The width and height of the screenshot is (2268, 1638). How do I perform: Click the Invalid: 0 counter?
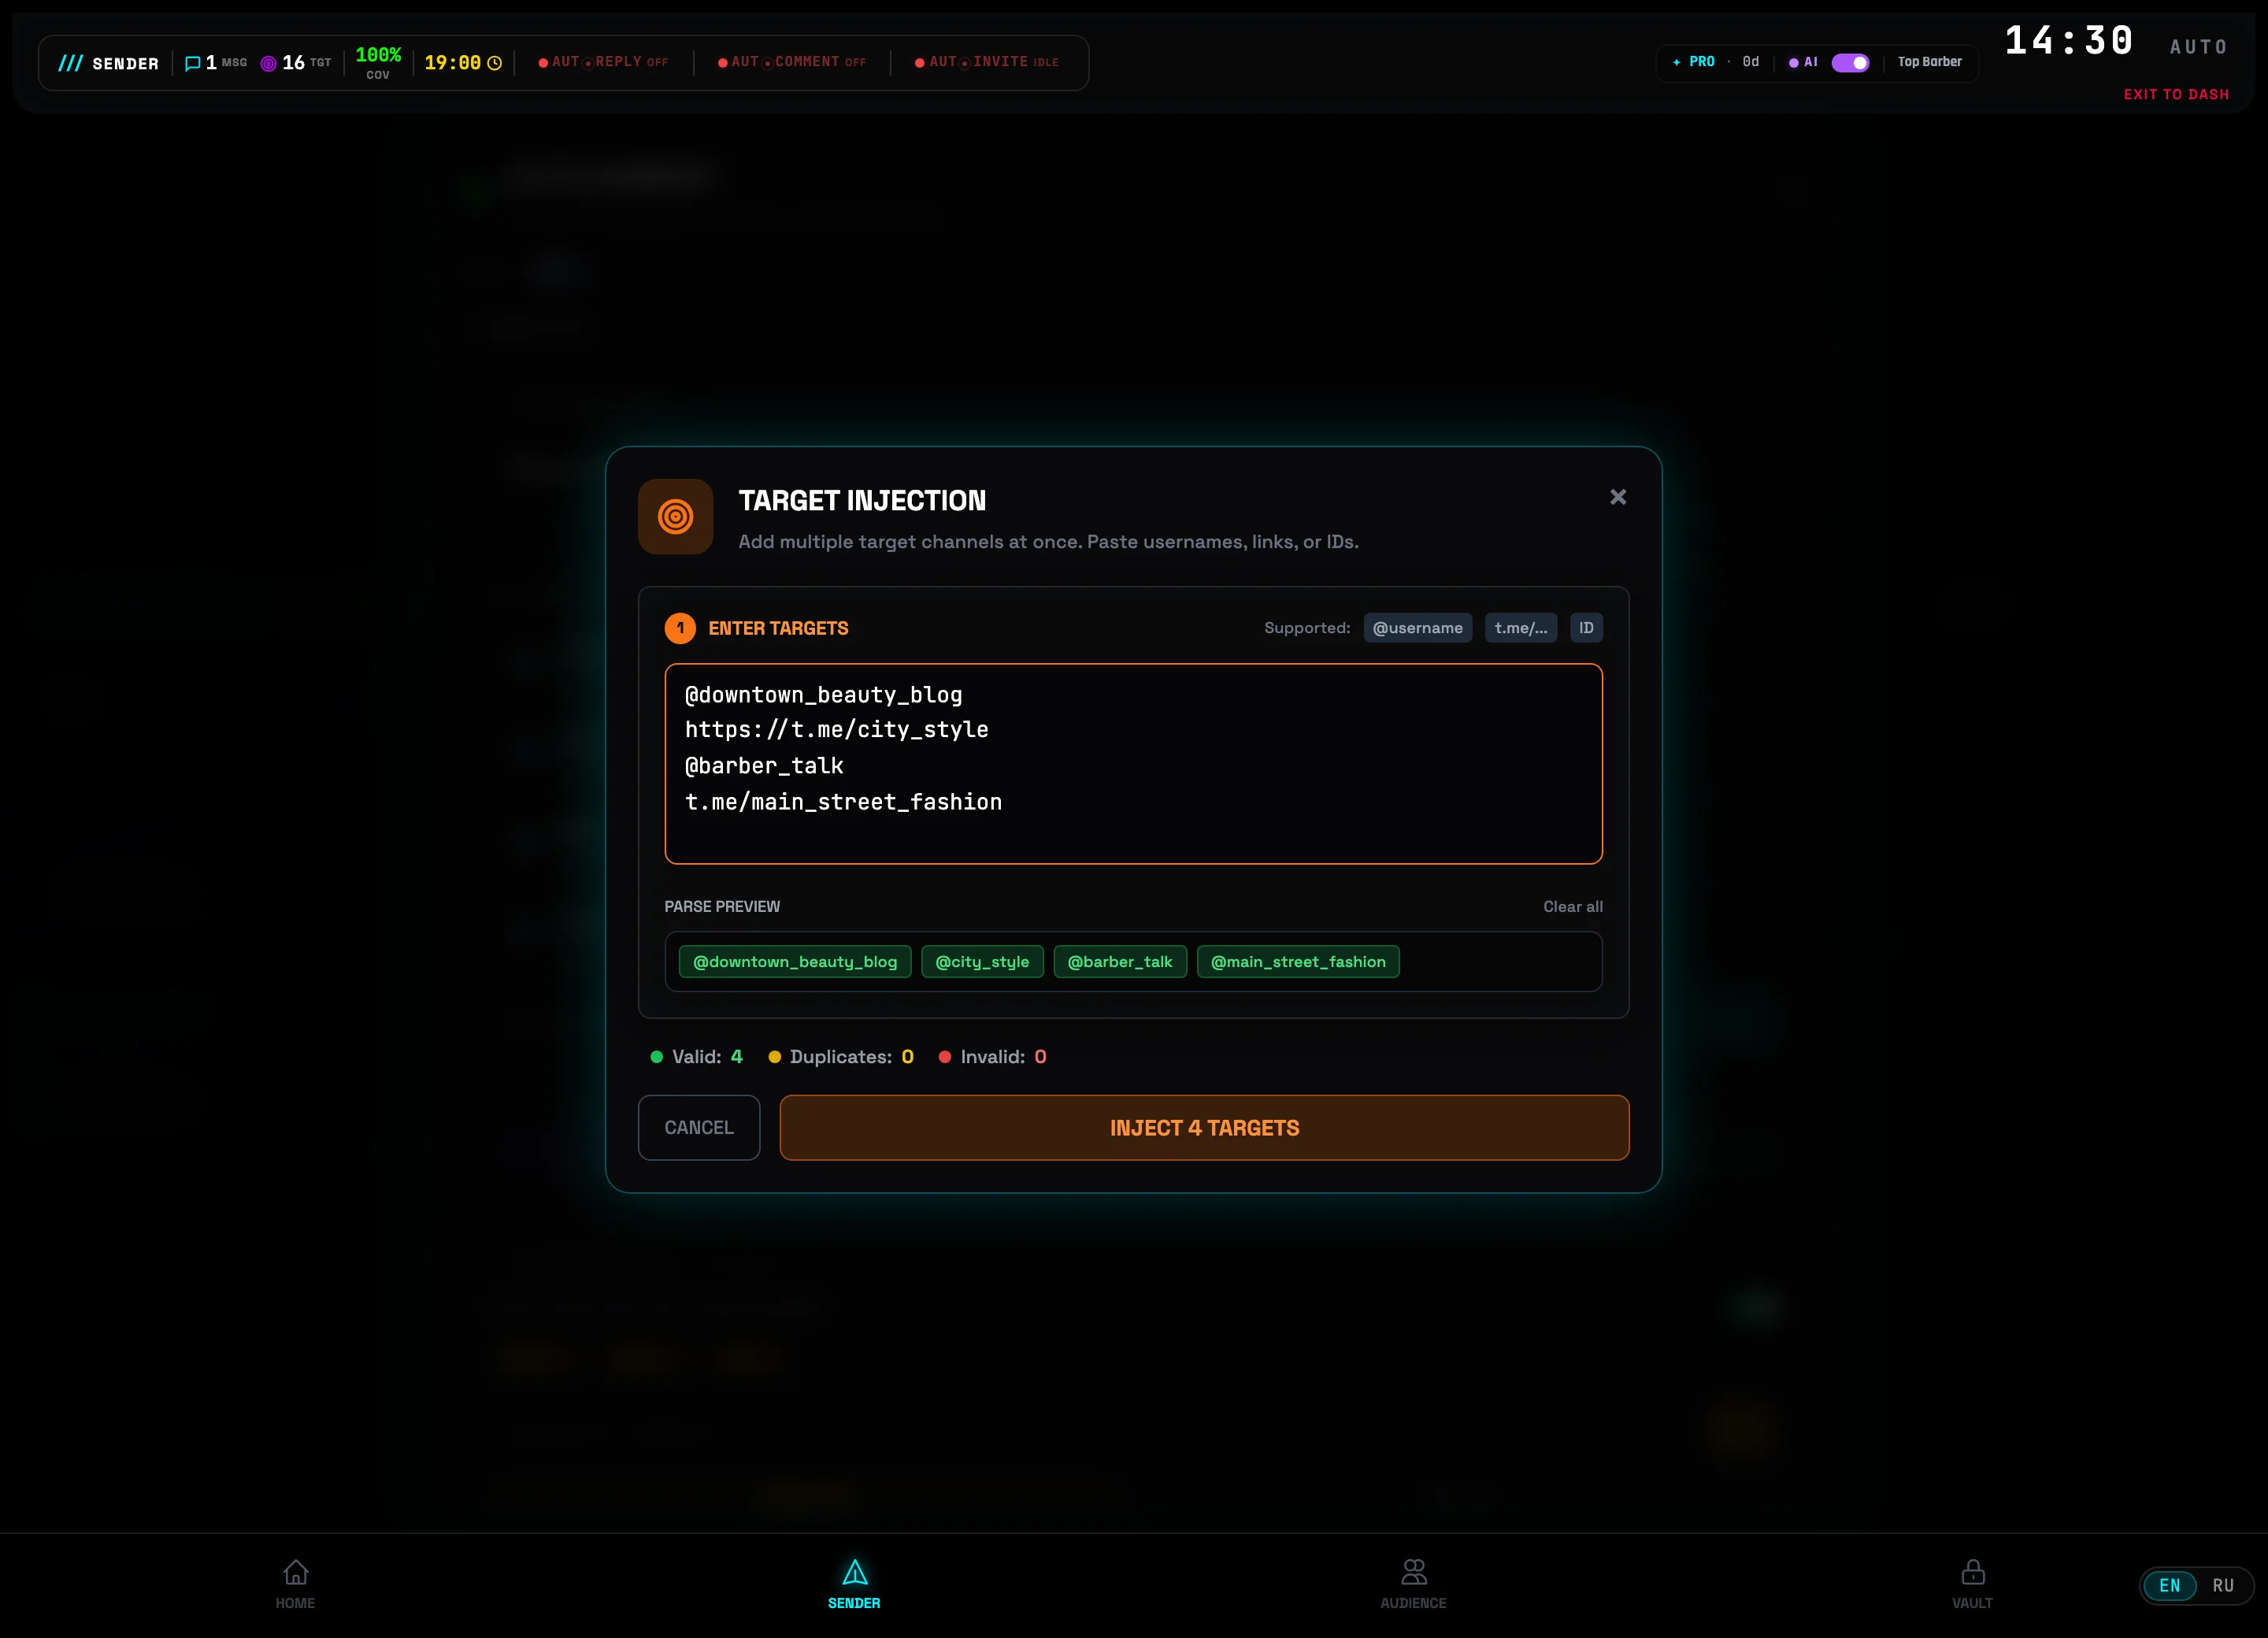pyautogui.click(x=992, y=1056)
